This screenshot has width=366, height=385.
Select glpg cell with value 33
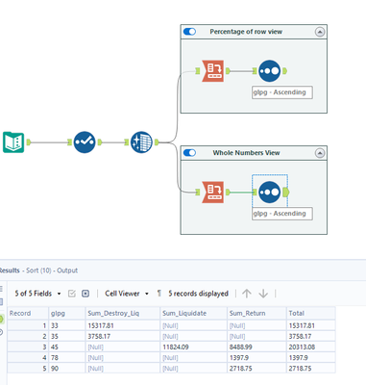coord(67,325)
